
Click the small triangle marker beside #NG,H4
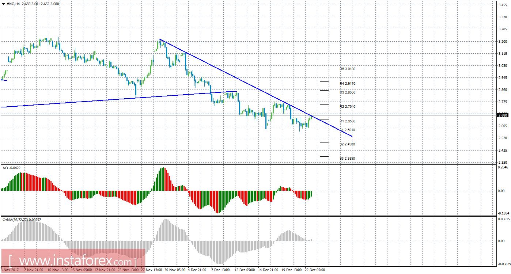(x=3, y=4)
